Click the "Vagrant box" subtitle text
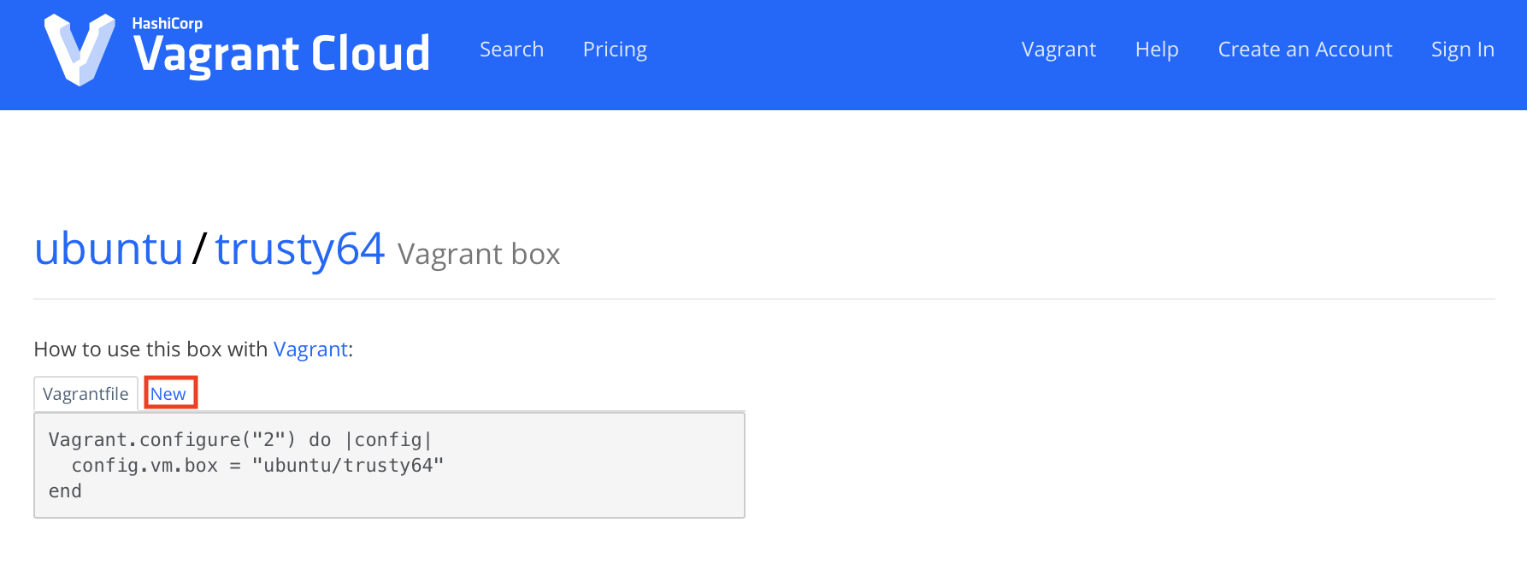 479,255
